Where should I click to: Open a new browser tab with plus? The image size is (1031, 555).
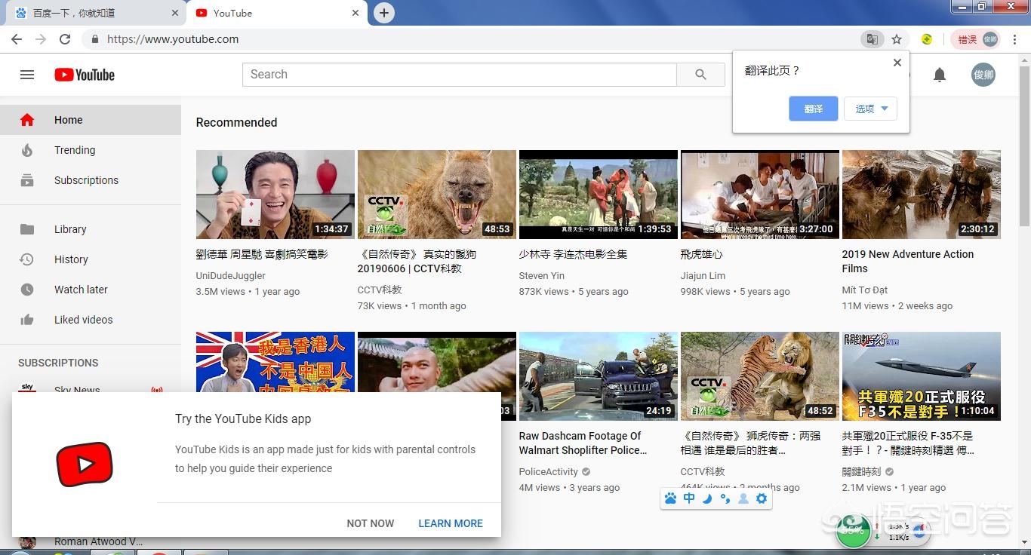point(384,13)
